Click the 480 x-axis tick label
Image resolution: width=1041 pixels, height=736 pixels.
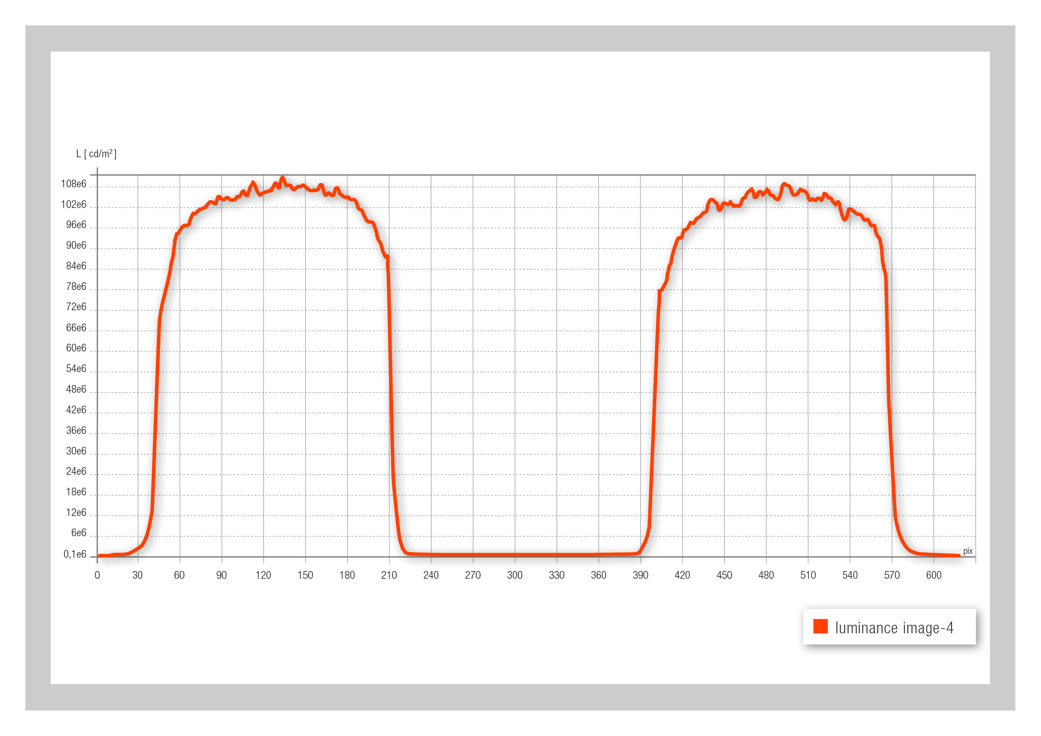(766, 575)
